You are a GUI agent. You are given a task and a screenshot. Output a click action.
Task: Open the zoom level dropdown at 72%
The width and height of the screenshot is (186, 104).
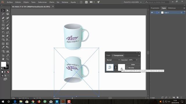(20, 98)
